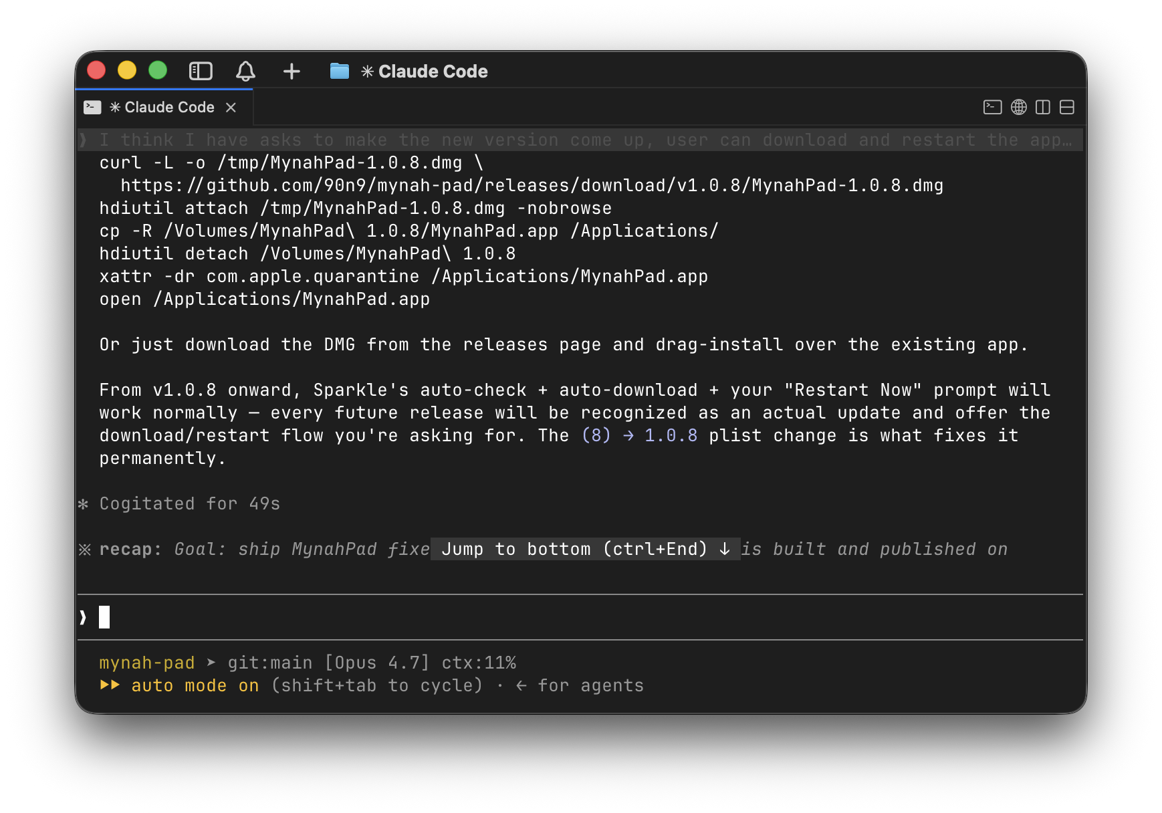Screen dimensions: 1162x813
Task: Open the browser globe icon
Action: 1018,107
